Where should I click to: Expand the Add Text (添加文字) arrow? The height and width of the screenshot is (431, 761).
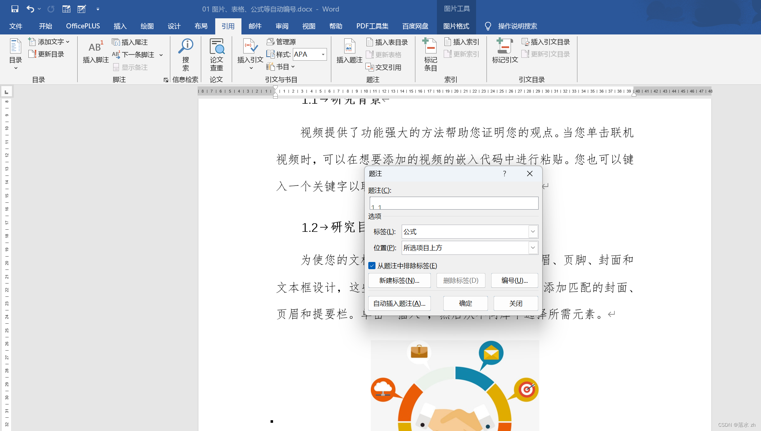68,42
